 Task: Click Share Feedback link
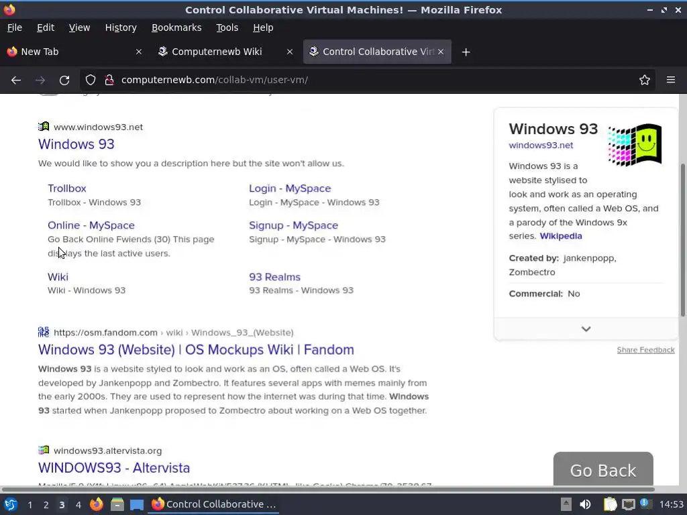tap(645, 350)
